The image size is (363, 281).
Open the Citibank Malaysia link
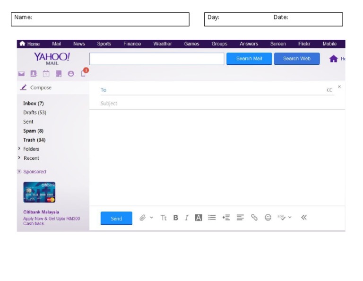click(x=41, y=212)
